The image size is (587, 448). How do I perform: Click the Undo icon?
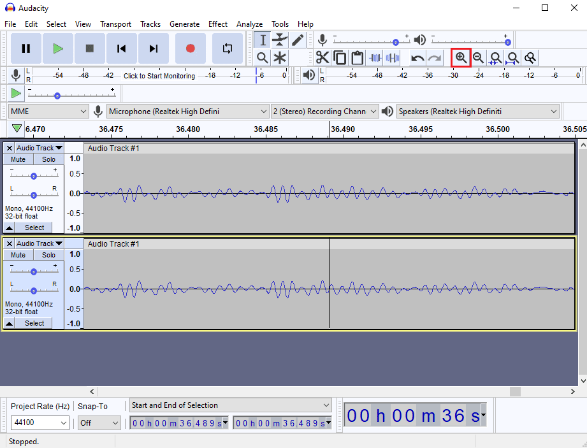(416, 57)
